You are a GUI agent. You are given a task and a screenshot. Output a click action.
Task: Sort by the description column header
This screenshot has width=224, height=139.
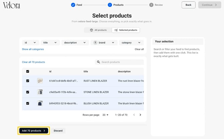tap(124, 71)
